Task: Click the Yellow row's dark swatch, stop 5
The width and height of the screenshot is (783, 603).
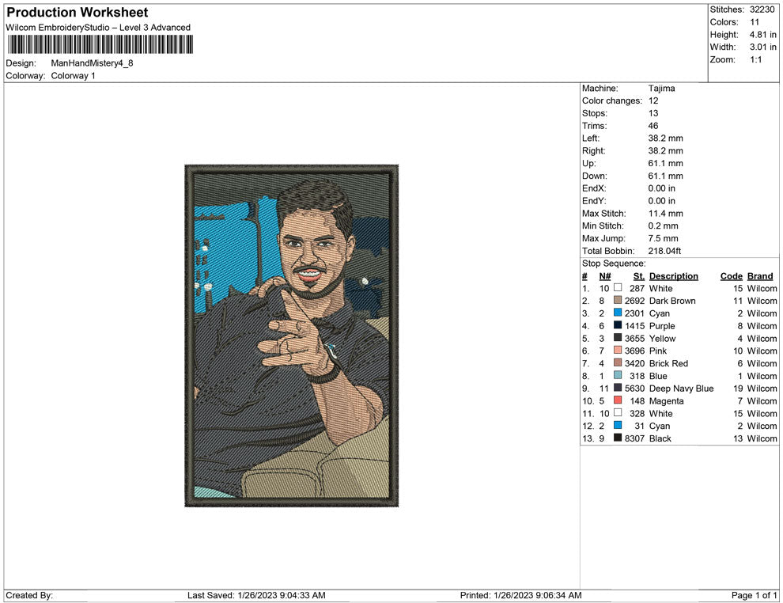Action: pos(618,338)
